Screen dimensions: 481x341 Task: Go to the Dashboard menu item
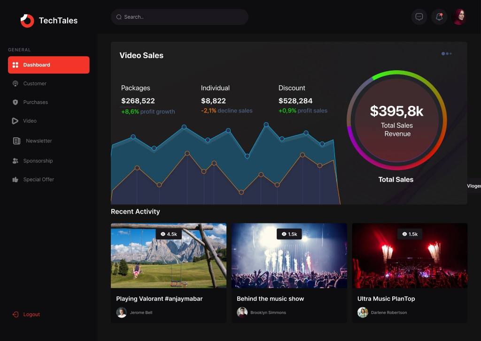tap(49, 65)
